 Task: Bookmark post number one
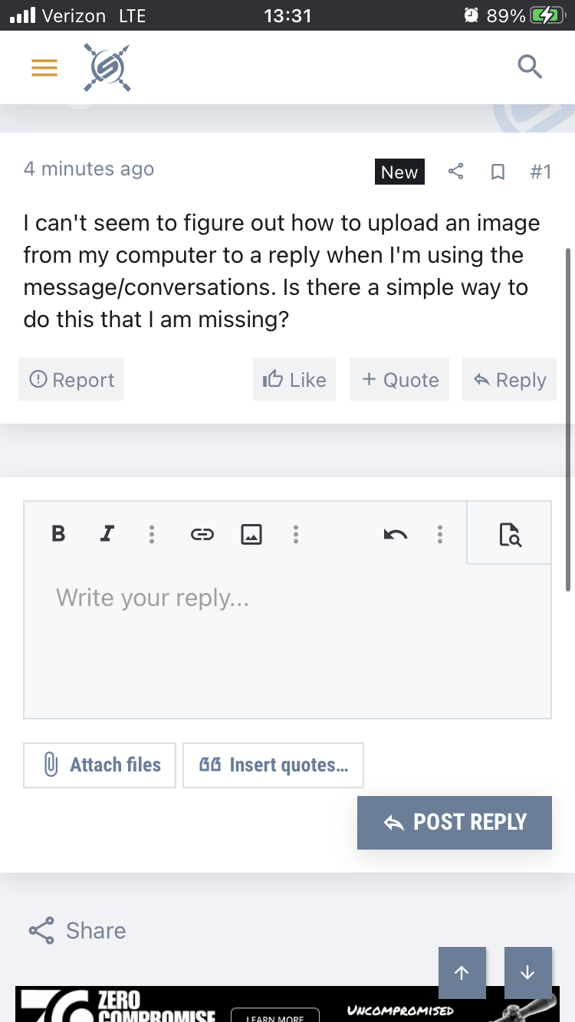pos(498,172)
